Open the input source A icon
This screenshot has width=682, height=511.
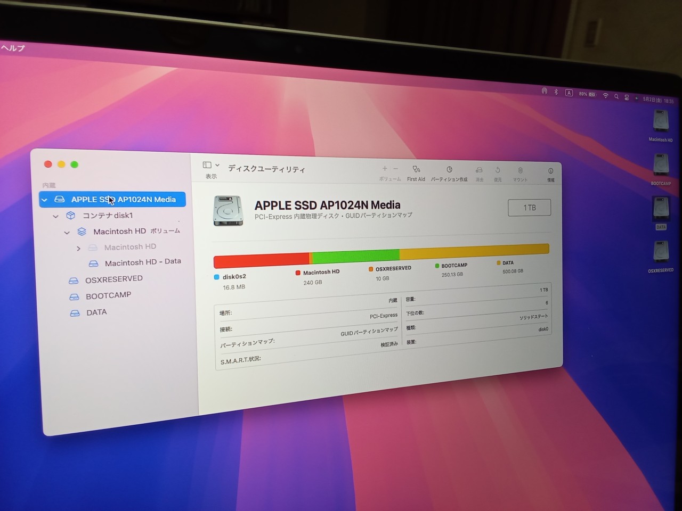click(569, 93)
